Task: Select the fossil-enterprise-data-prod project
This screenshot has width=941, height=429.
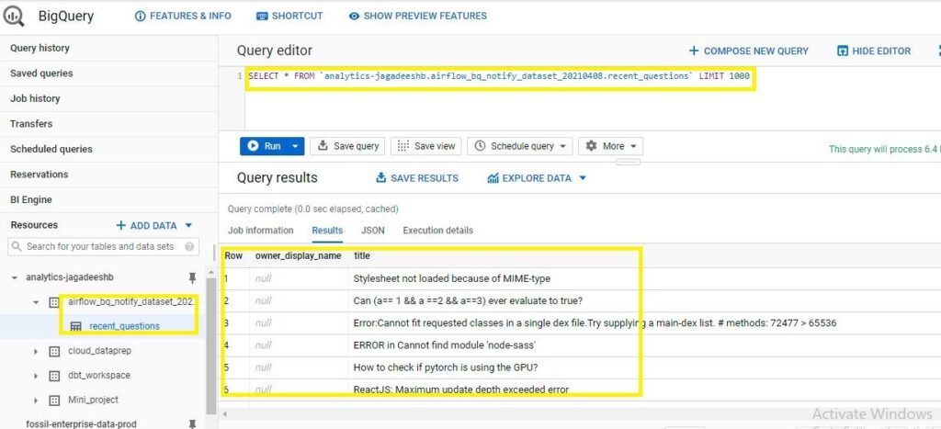Action: click(81, 423)
